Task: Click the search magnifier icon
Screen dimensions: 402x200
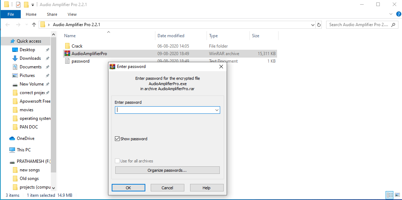Action: pyautogui.click(x=394, y=25)
